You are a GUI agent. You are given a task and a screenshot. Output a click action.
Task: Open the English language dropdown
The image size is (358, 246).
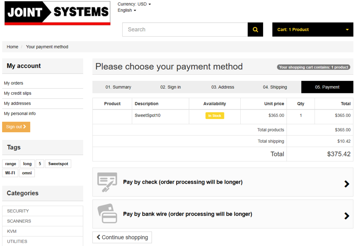[126, 10]
